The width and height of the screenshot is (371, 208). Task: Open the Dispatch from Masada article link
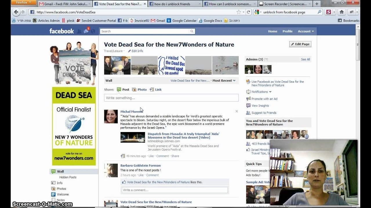(183, 135)
